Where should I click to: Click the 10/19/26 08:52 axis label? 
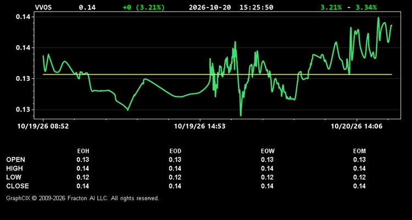43,127
